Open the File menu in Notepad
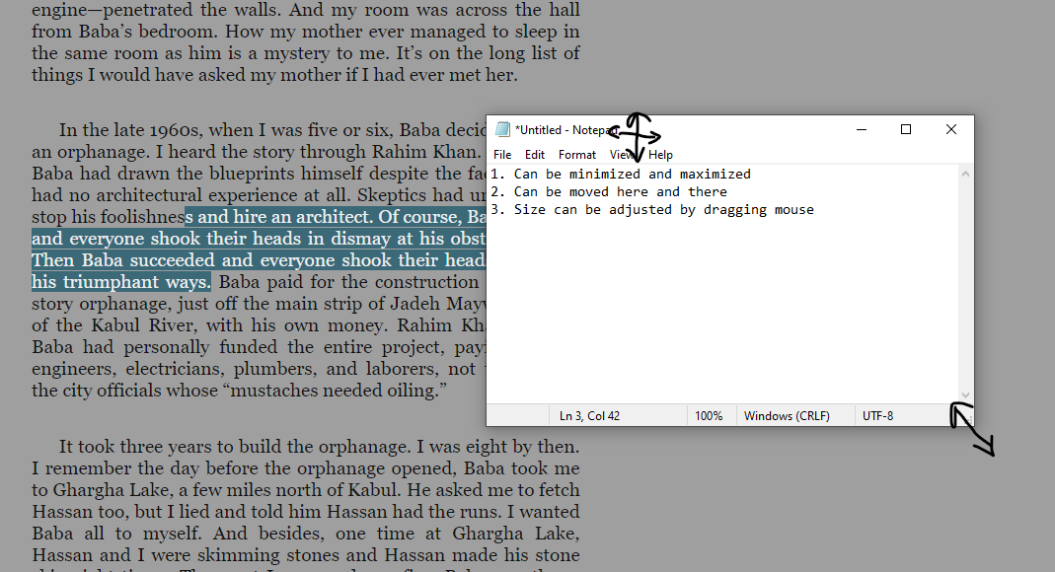1055x572 pixels. click(502, 155)
